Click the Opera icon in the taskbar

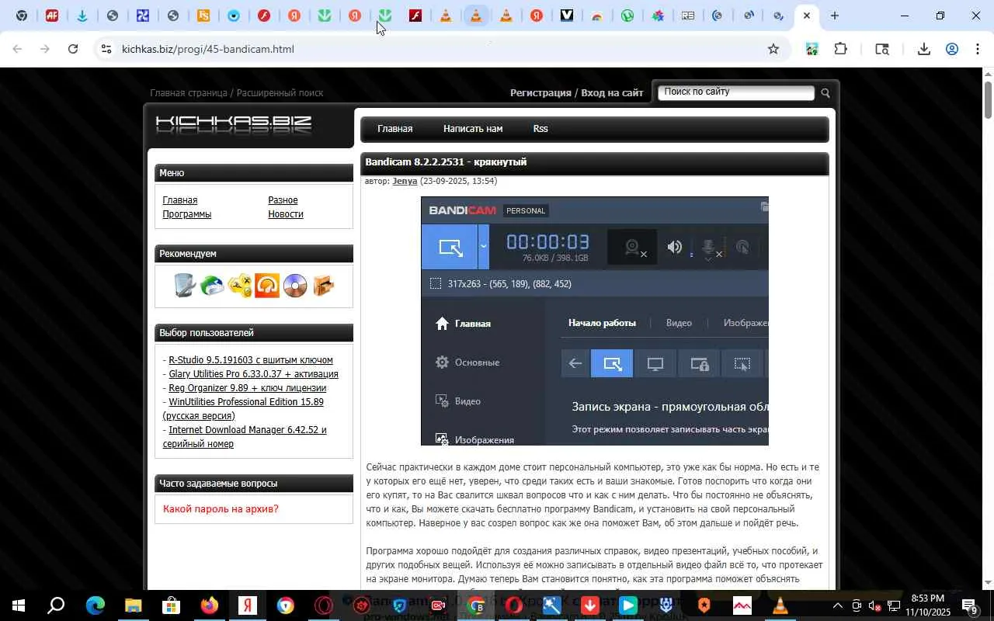324,605
